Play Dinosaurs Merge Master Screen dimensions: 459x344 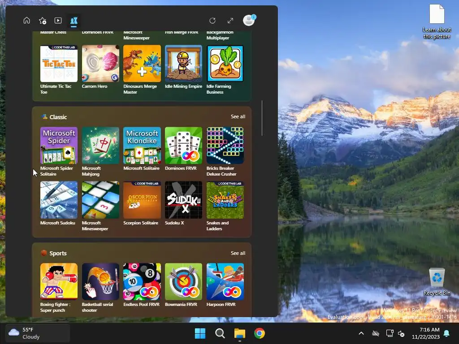(142, 69)
